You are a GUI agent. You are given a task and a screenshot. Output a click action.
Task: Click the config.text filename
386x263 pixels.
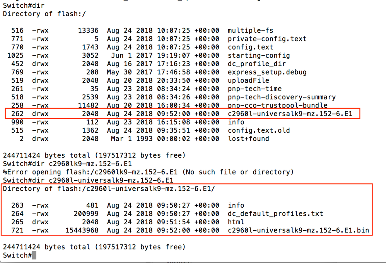click(250, 47)
